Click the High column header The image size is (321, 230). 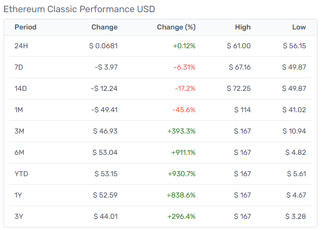click(x=243, y=27)
